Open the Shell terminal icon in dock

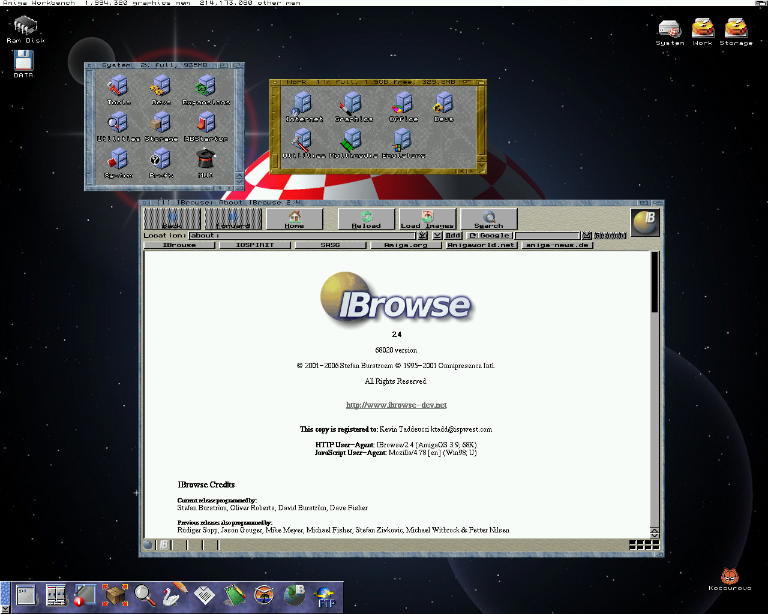tap(26, 595)
